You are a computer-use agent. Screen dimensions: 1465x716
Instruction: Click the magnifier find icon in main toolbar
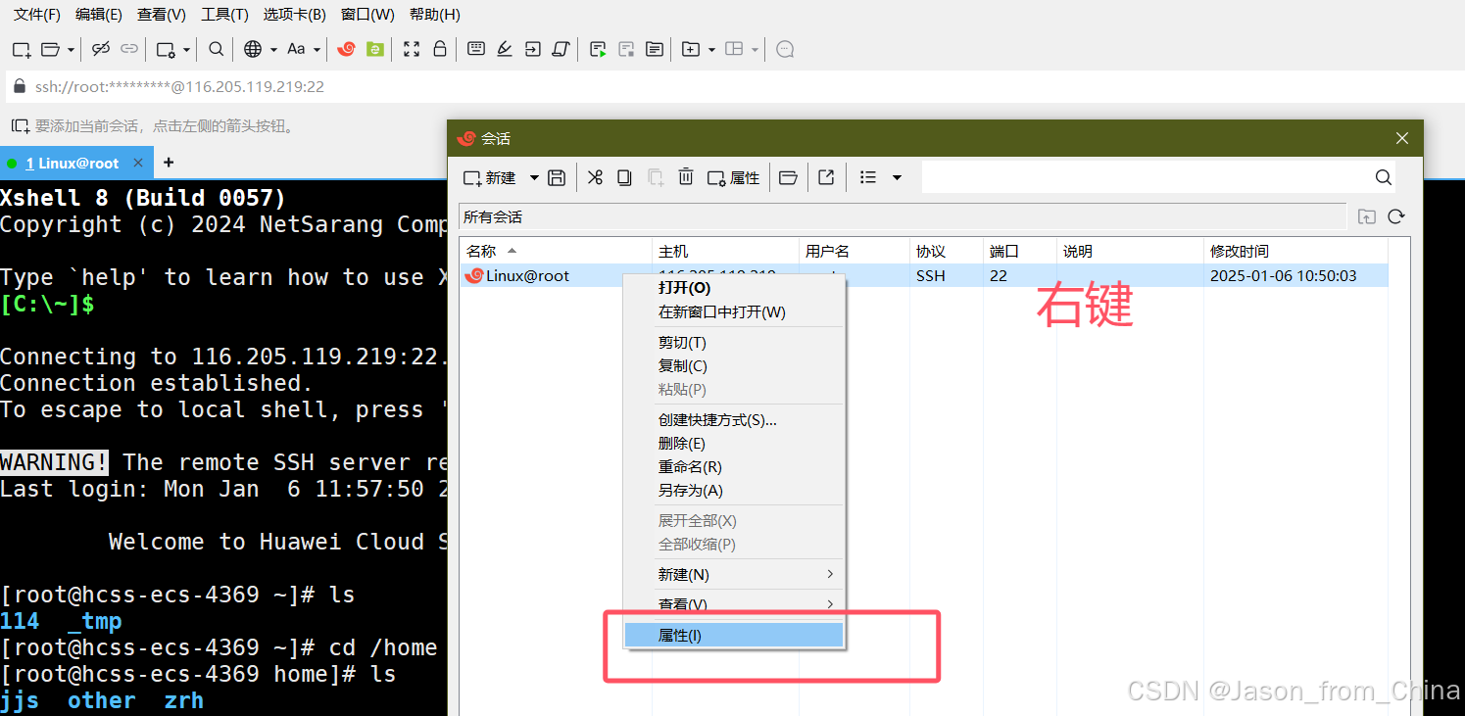217,49
